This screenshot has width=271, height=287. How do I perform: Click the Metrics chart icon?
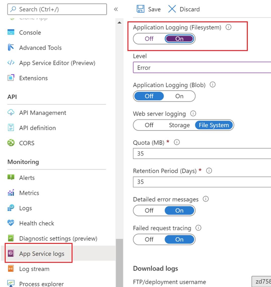pyautogui.click(x=11, y=193)
